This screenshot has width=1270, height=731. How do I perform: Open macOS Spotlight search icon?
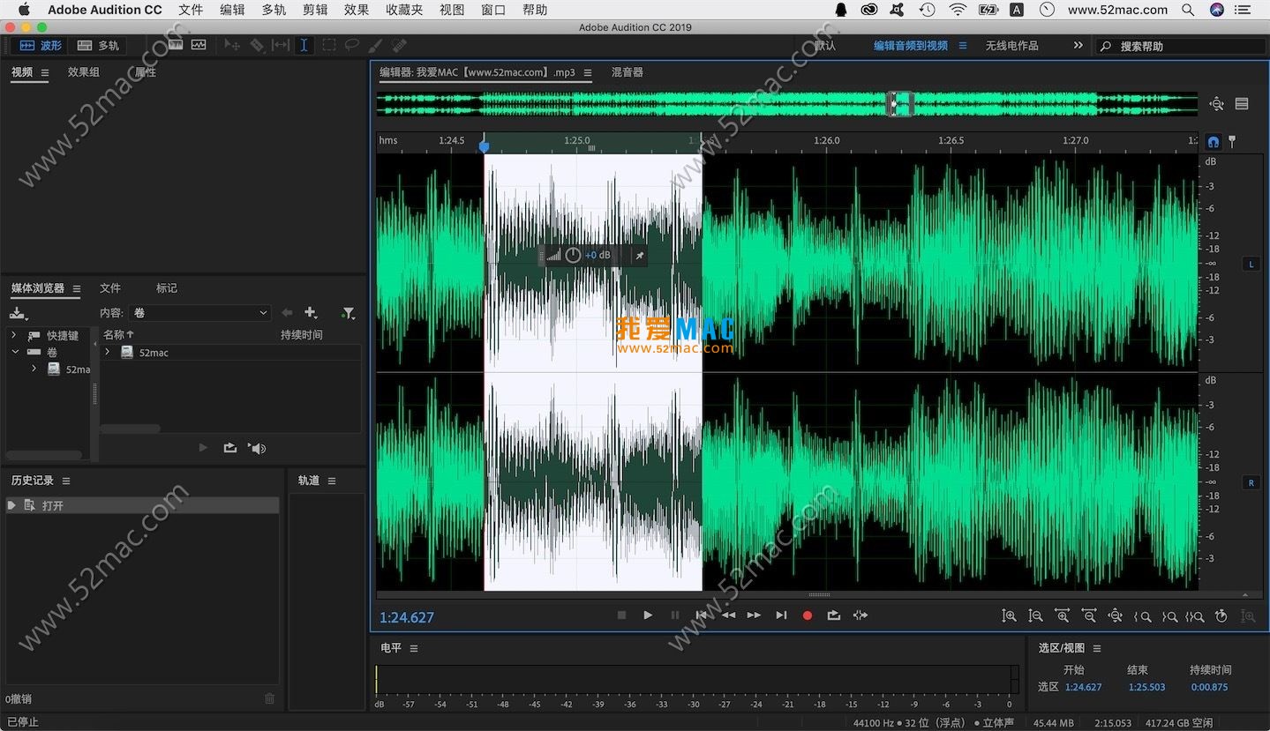pyautogui.click(x=1188, y=10)
